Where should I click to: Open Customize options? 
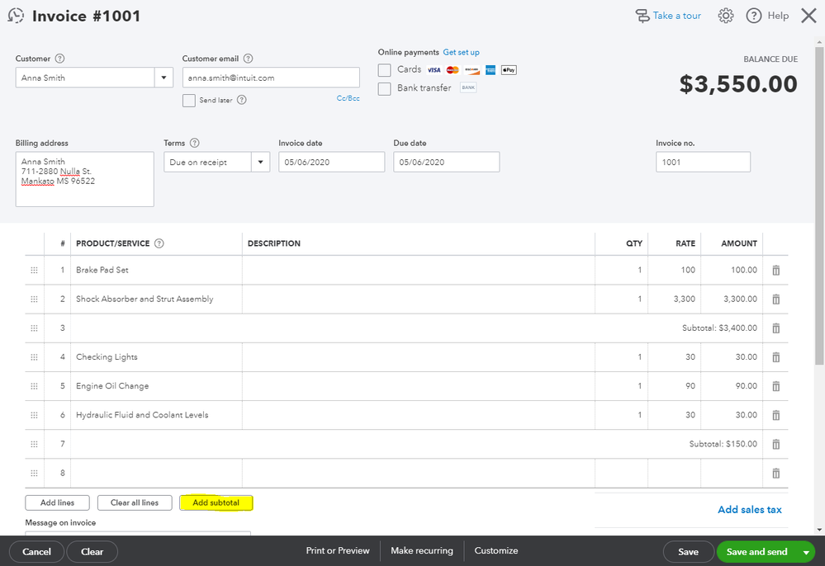[x=496, y=551]
